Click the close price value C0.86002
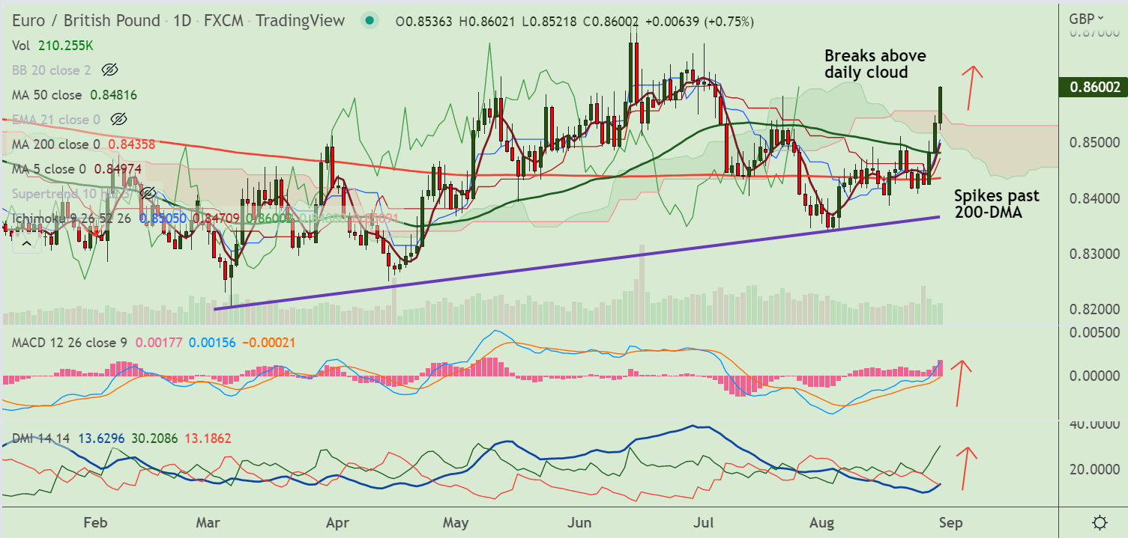Viewport: 1128px width, 538px height. click(610, 22)
